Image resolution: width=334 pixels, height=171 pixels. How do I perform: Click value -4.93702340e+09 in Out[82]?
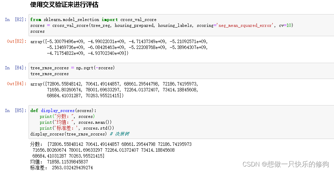[x=106, y=53]
